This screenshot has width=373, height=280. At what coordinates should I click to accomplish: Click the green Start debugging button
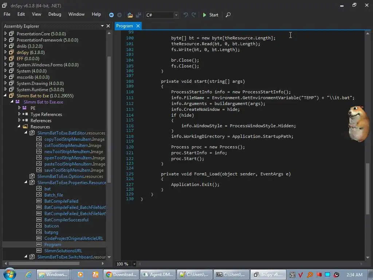(211, 15)
